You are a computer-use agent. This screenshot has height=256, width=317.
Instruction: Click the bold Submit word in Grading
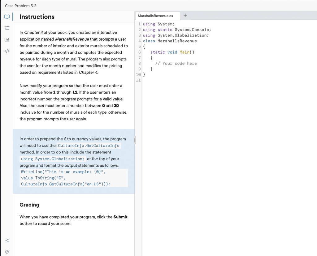coord(120,217)
